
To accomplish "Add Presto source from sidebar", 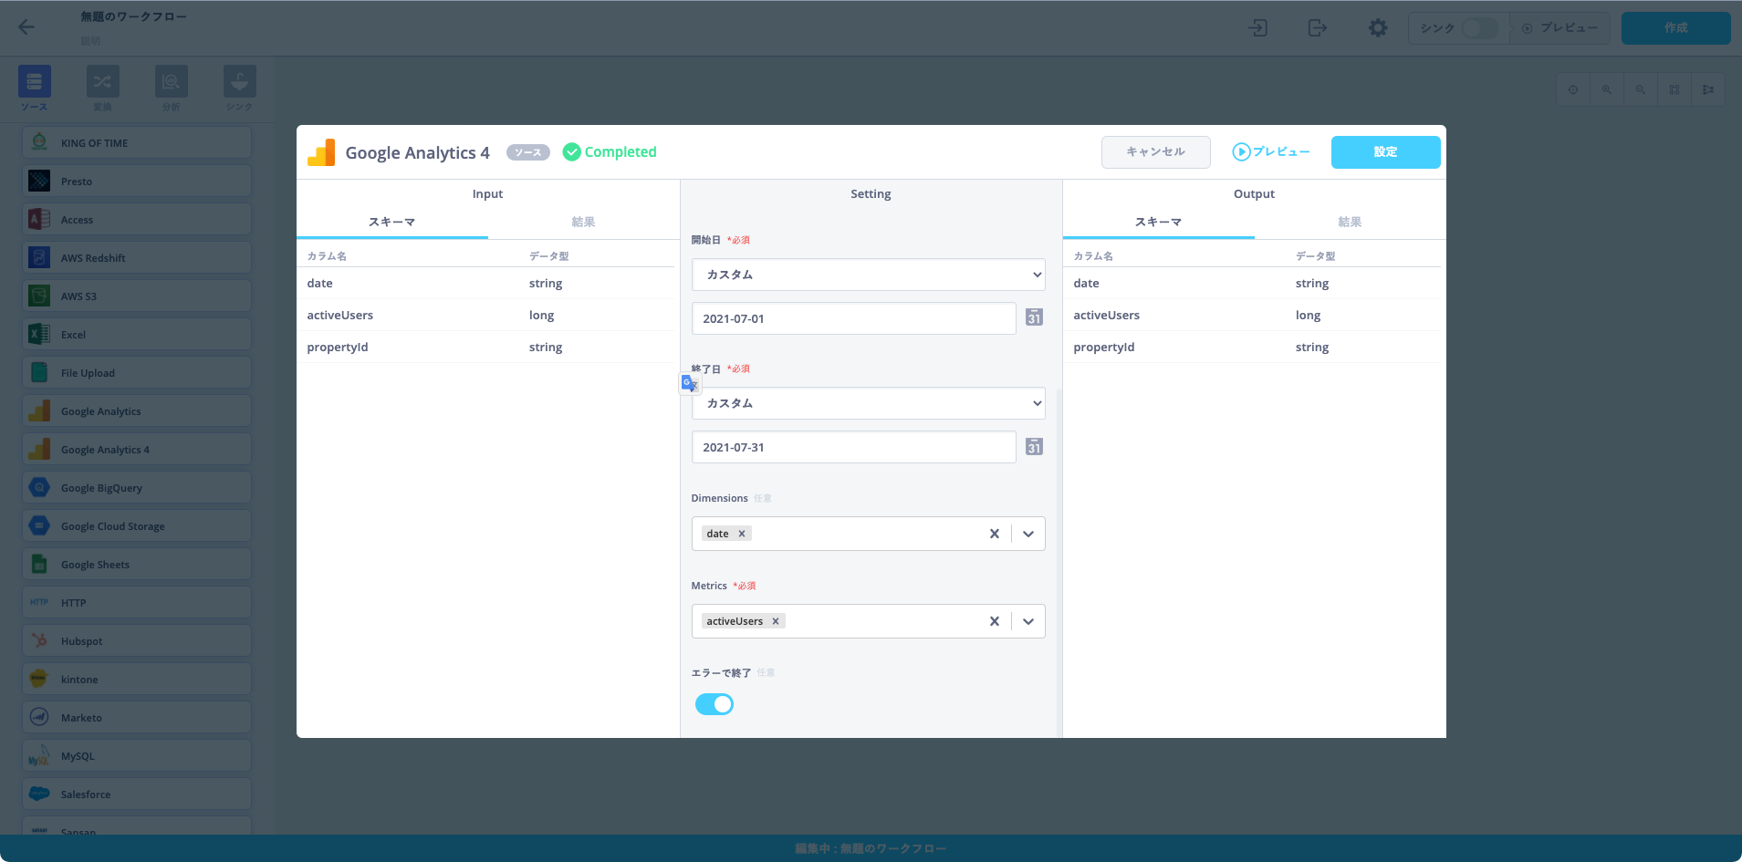I will [x=138, y=182].
